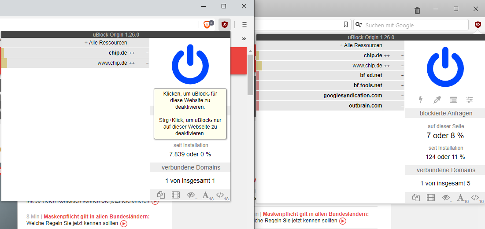Click uBlock Origin icon in right browser toolbar
This screenshot has width=485, height=229.
[478, 25]
